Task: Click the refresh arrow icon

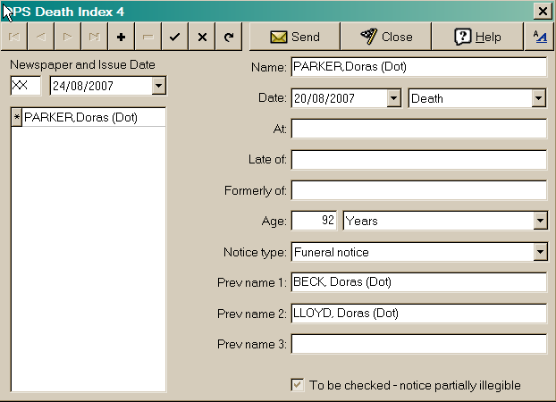Action: pyautogui.click(x=229, y=37)
